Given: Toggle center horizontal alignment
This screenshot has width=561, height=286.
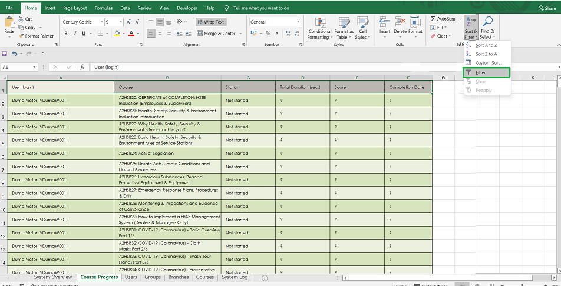Looking at the screenshot, I should coord(160,34).
